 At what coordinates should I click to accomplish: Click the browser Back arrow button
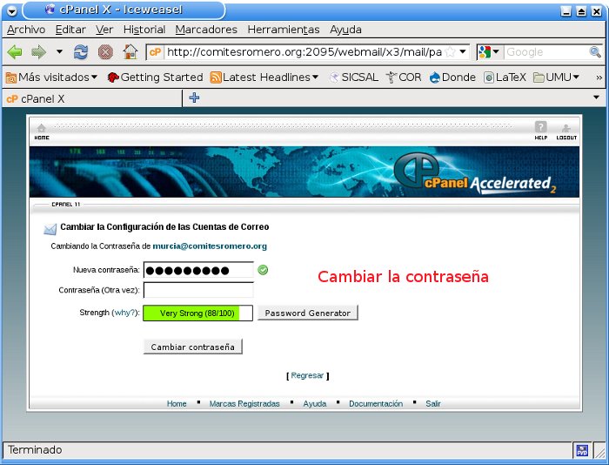coord(15,52)
